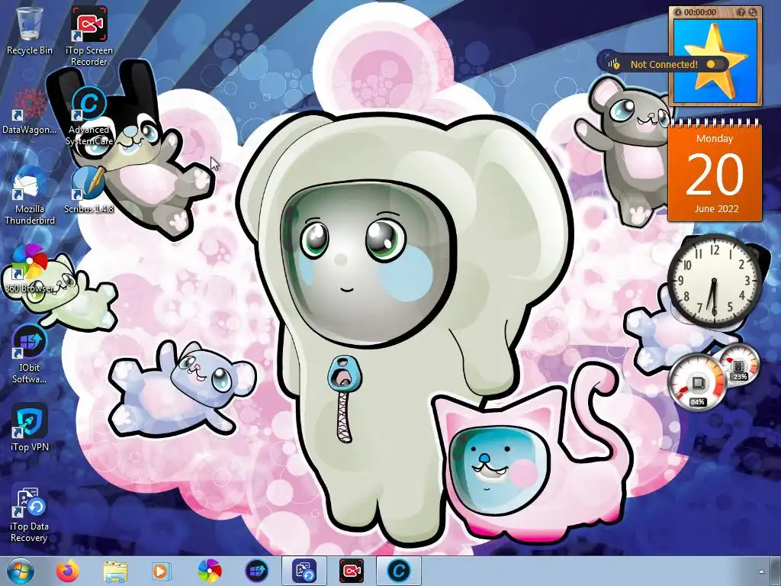This screenshot has height=586, width=781.
Task: Click the network icon on the star gadget
Action: [752, 12]
